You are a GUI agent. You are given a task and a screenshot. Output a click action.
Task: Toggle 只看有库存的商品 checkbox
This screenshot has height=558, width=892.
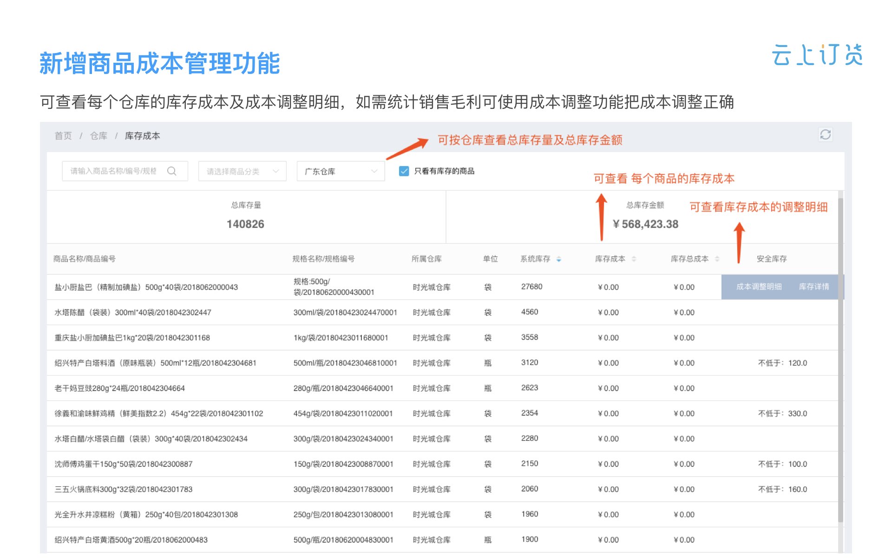(x=404, y=171)
